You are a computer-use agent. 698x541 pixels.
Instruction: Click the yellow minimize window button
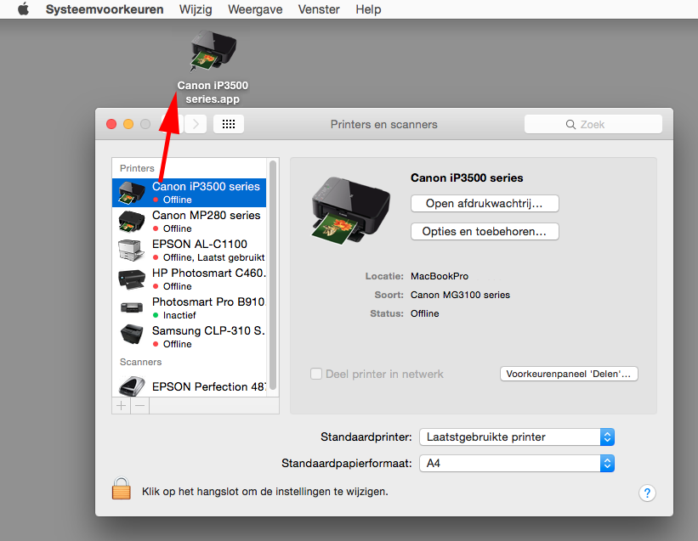pos(128,124)
